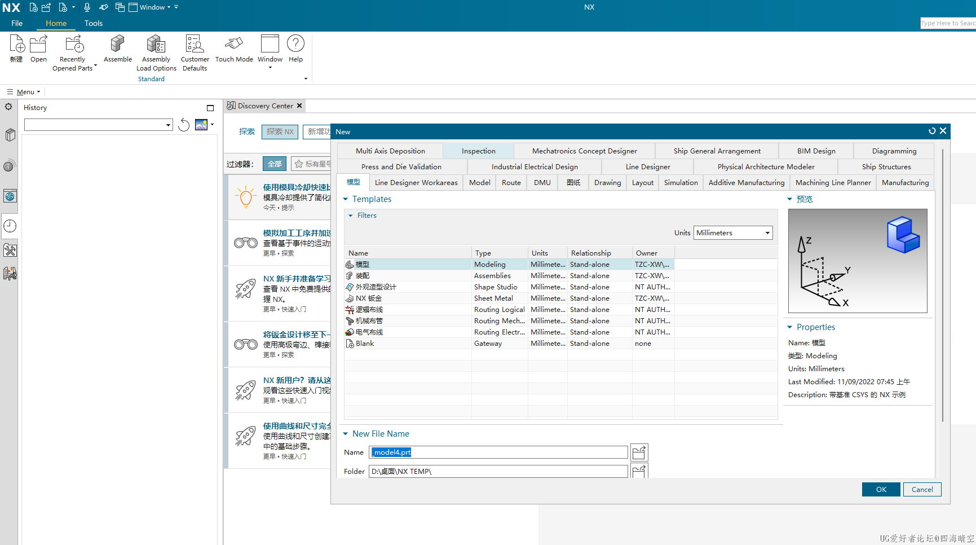Click the Folder path input field
Viewport: 976px width, 545px height.
click(x=498, y=472)
